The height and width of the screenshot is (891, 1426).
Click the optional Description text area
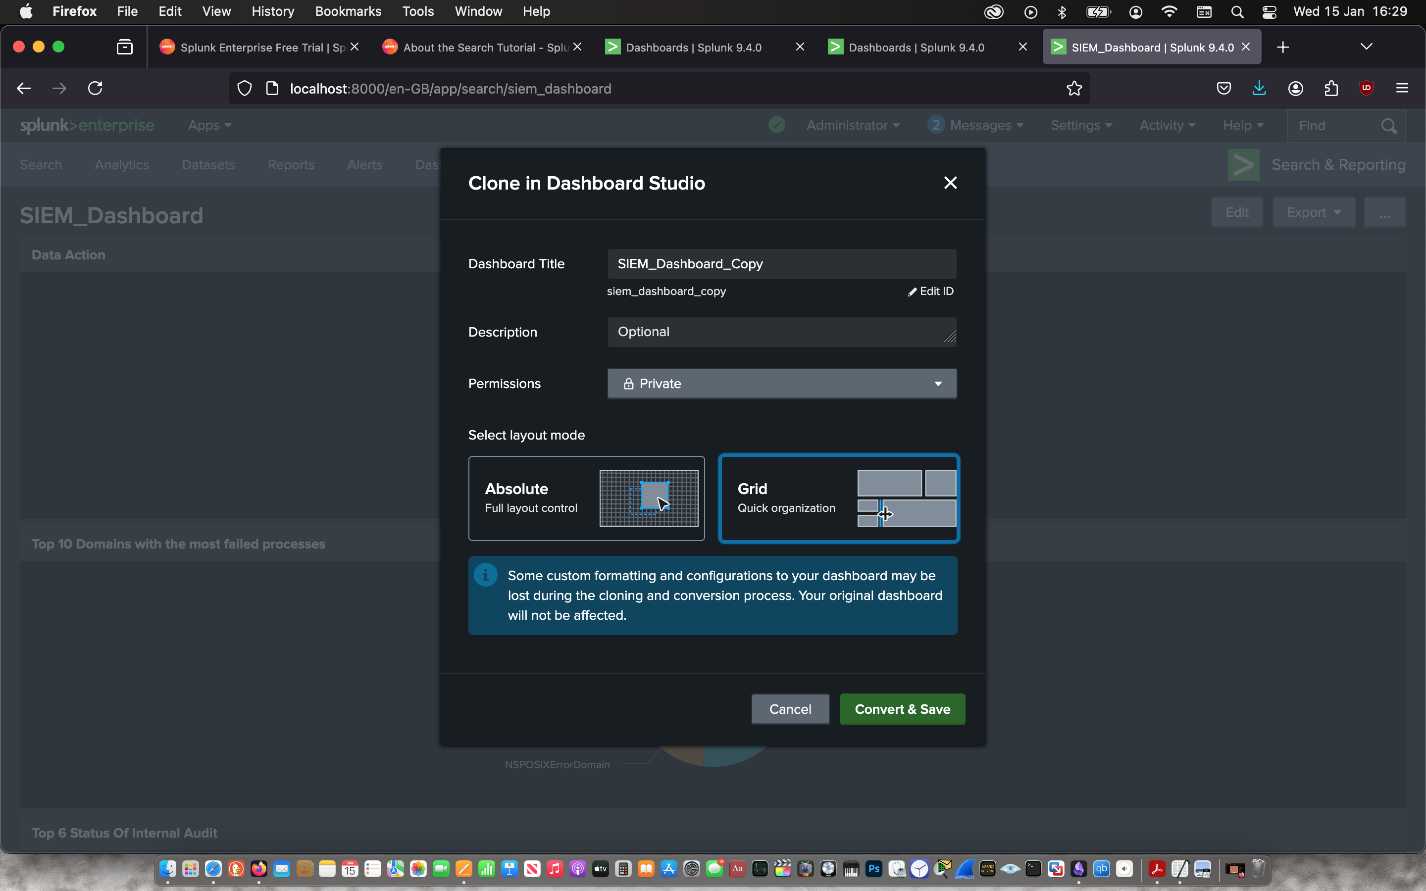pos(781,332)
